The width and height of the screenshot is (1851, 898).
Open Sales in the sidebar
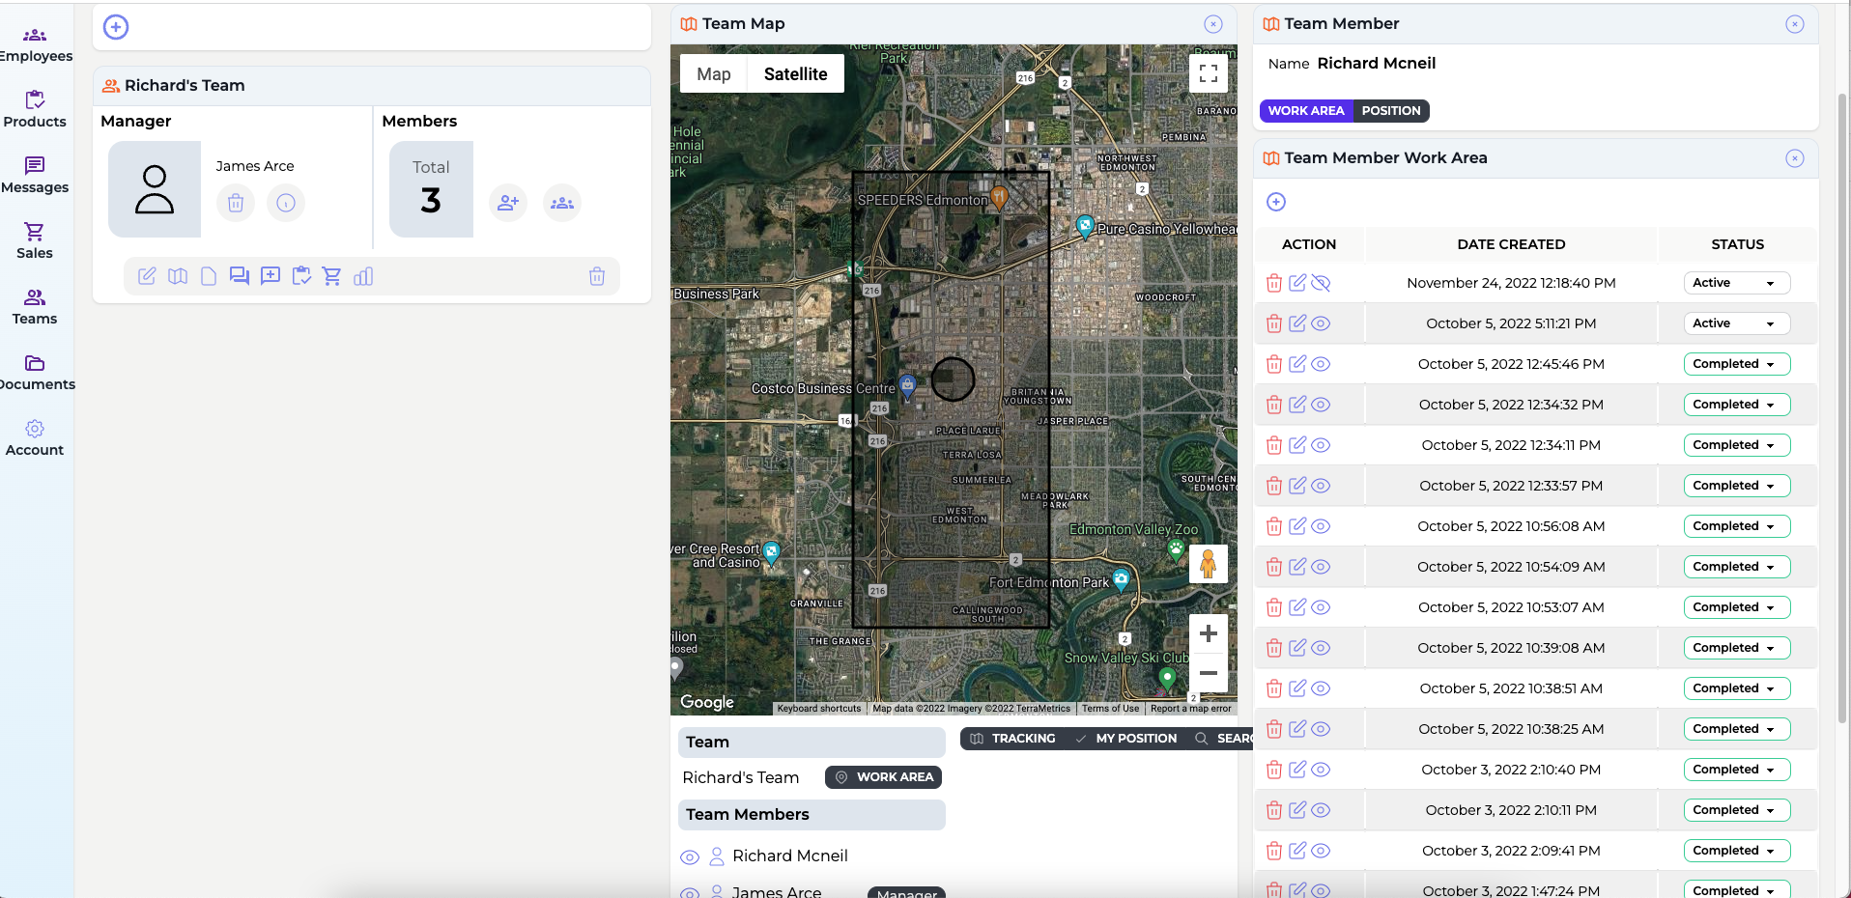coord(35,241)
